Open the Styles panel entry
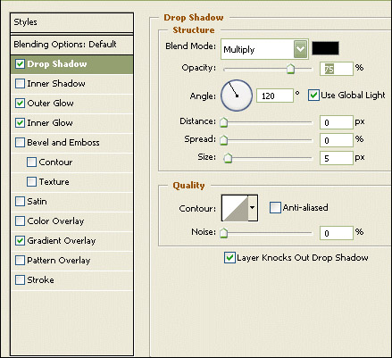The image size is (392, 358). pos(71,22)
